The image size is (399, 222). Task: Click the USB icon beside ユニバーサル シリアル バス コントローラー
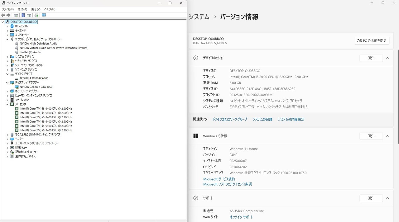click(12, 143)
